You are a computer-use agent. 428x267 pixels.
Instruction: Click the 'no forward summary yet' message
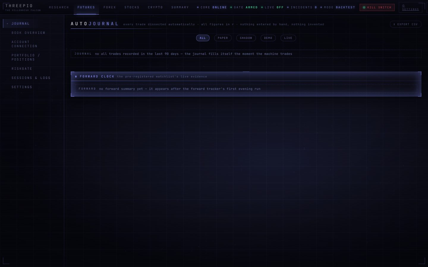[180, 89]
